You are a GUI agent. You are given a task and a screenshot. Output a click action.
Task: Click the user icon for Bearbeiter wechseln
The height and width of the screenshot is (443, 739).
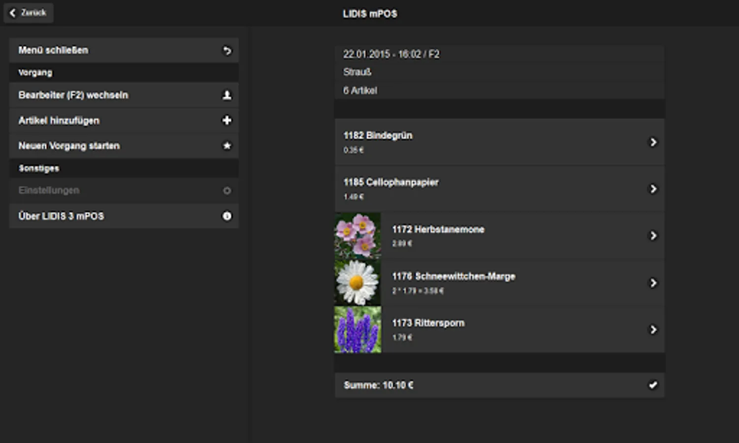click(227, 95)
